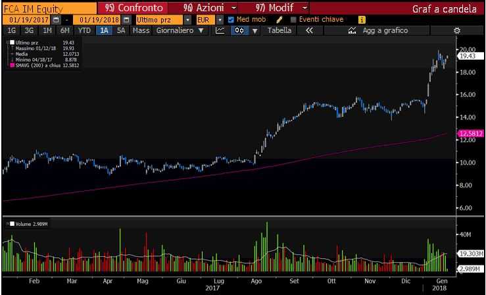Select the 1A time range tab
This screenshot has height=295, width=486.
pyautogui.click(x=104, y=30)
